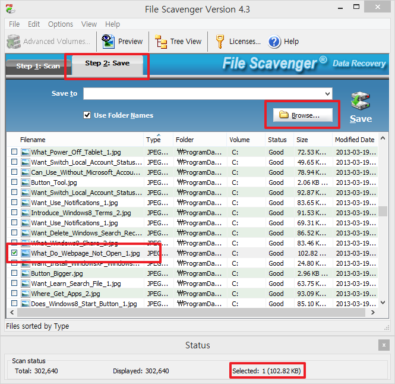Click file icon for Introduce_Windows8_Terms_2.jpg
395x384 pixels.
[25, 213]
